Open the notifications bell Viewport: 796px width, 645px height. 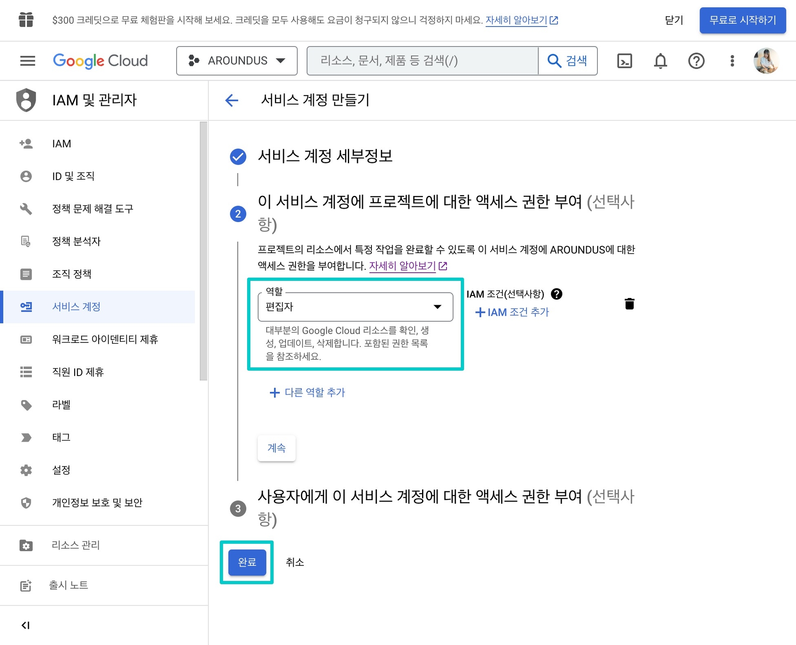pos(660,61)
